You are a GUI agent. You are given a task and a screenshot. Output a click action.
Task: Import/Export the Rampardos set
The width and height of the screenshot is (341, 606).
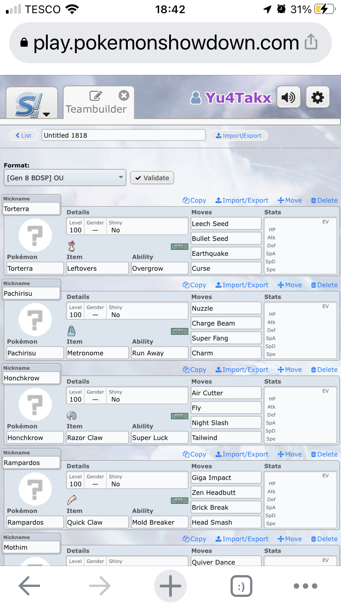tap(242, 454)
